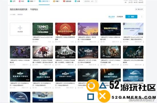
Task: Open video 8 thumbnail lasting 01:19:43
Action: pyautogui.click(x=65, y=52)
